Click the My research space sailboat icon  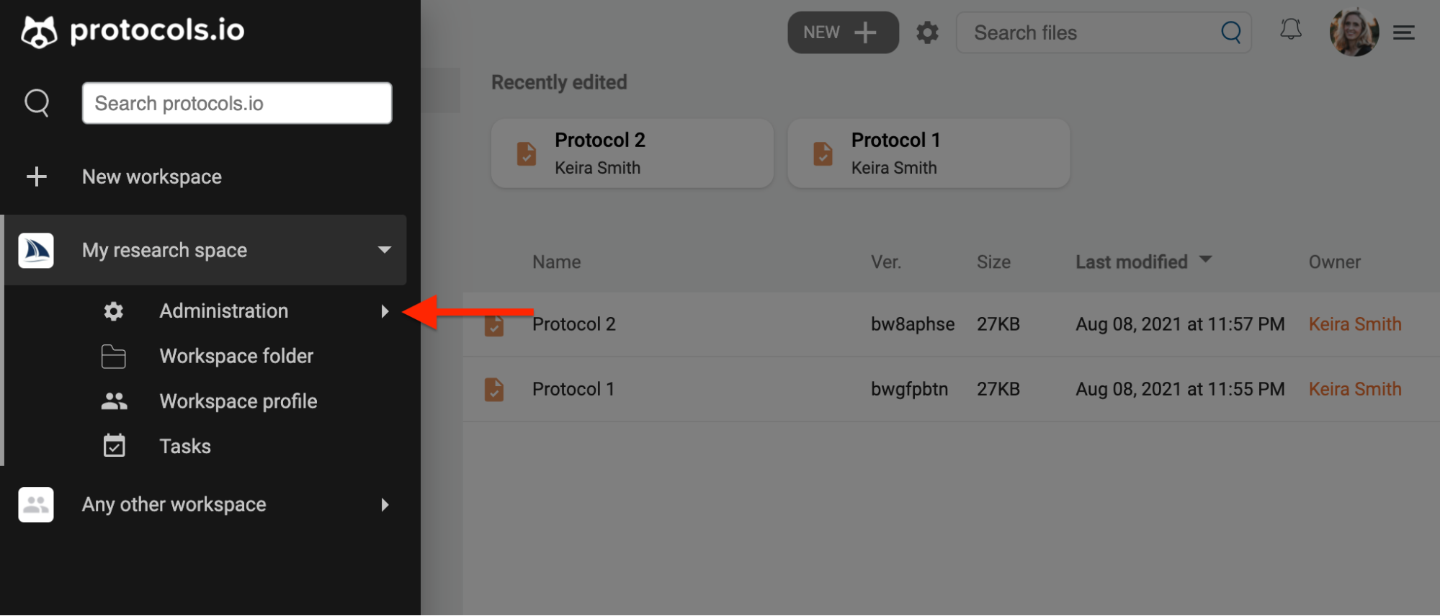point(35,250)
